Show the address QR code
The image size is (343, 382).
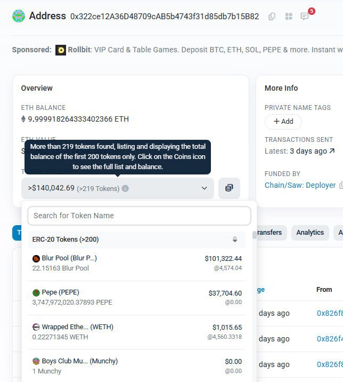(x=289, y=17)
